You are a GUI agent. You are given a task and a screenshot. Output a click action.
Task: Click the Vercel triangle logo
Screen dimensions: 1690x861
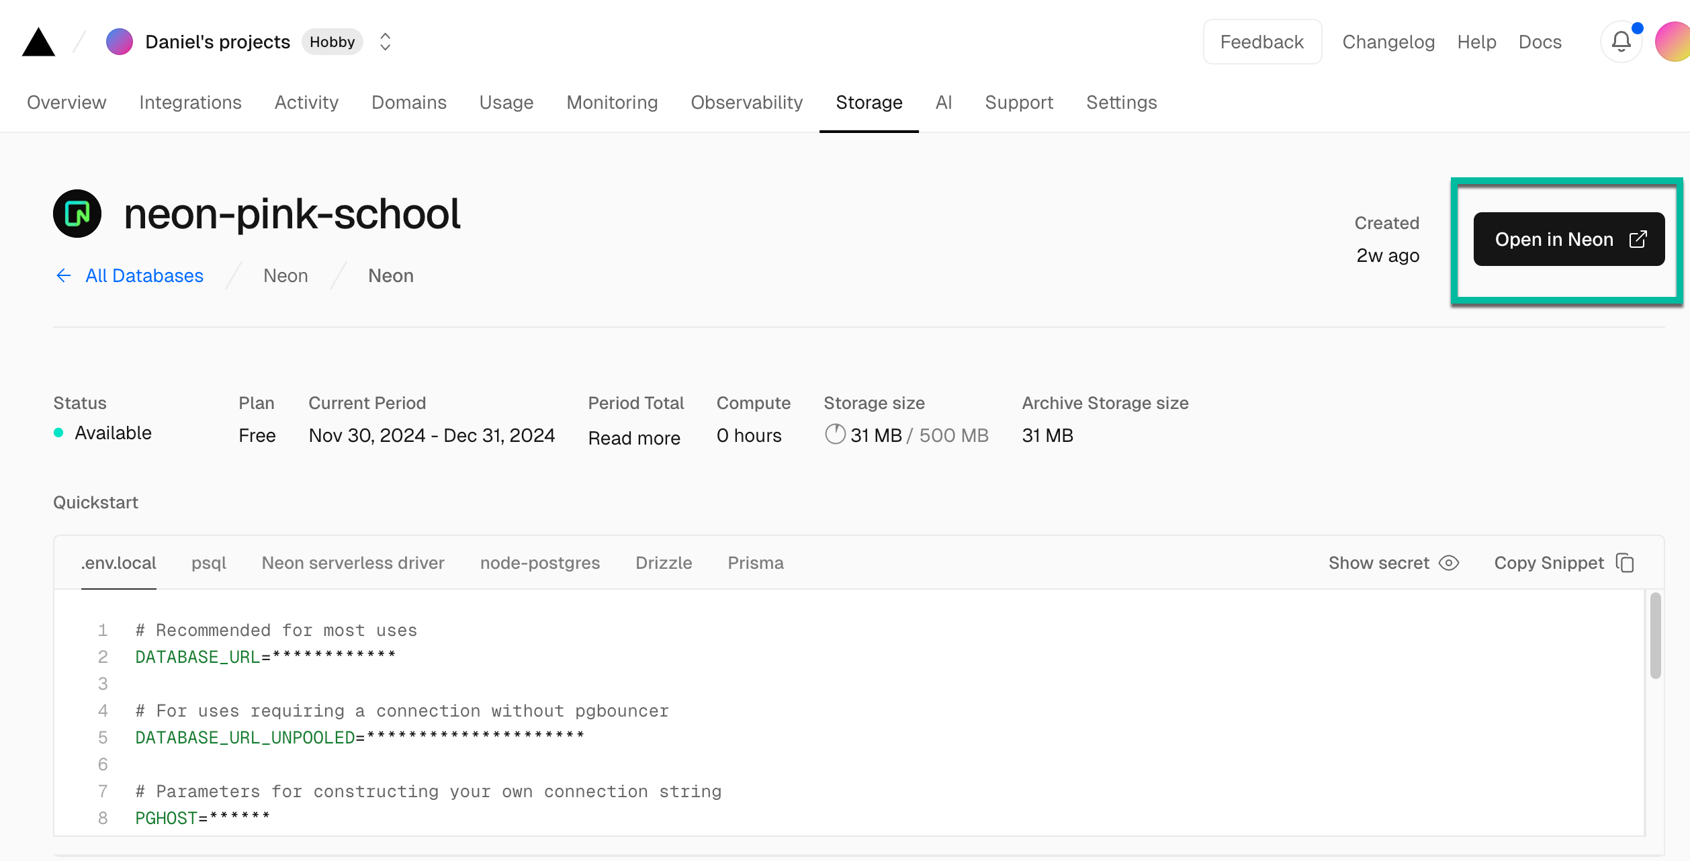[x=38, y=42]
